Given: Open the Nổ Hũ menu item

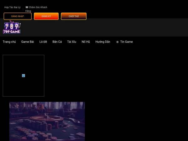Looking at the screenshot, I should coord(86,42).
